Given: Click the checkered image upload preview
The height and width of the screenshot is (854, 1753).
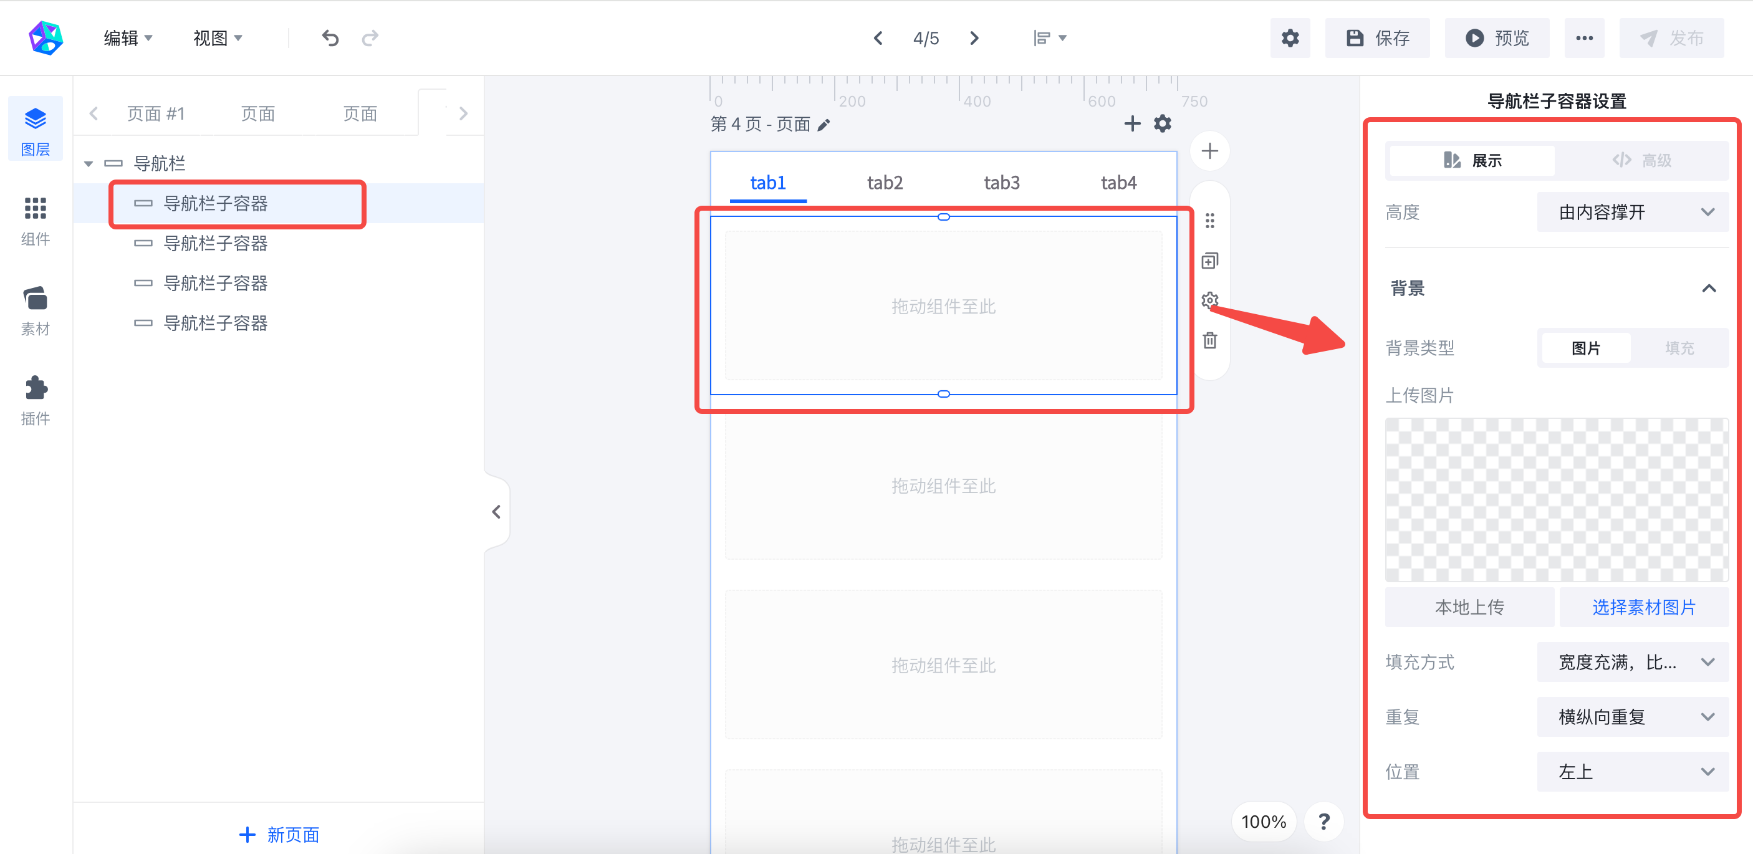Looking at the screenshot, I should (1557, 499).
